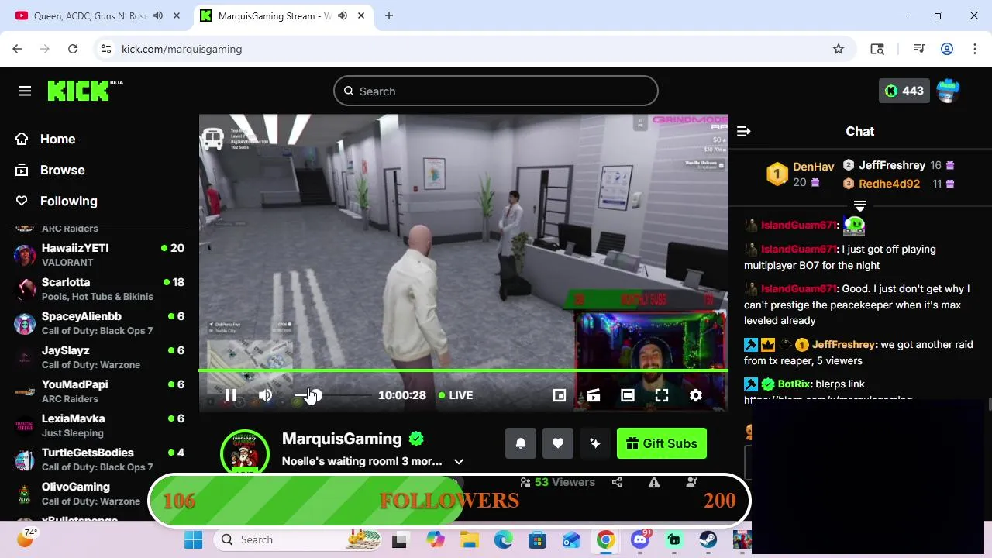Jump to the LIVE indicator

pyautogui.click(x=456, y=395)
